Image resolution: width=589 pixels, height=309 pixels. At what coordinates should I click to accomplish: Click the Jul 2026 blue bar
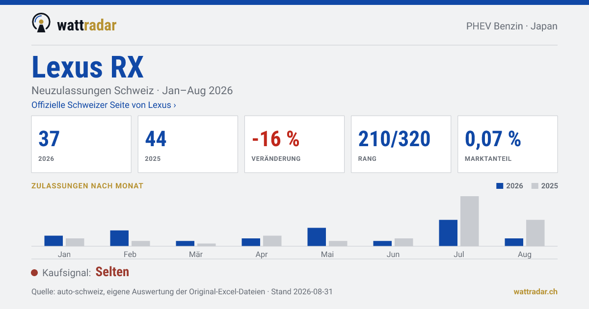(448, 233)
